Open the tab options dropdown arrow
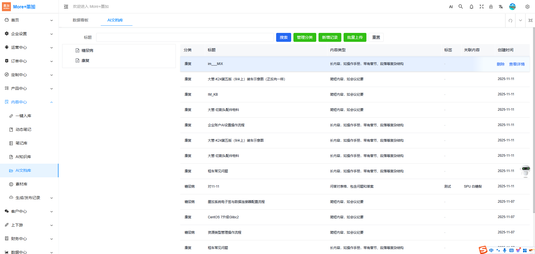This screenshot has width=535, height=254. pyautogui.click(x=520, y=20)
